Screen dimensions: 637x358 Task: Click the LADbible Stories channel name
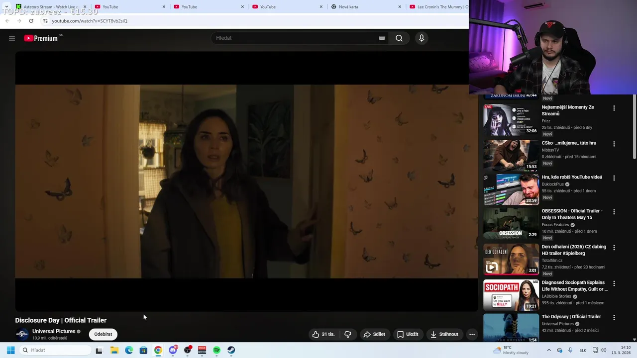point(556,296)
